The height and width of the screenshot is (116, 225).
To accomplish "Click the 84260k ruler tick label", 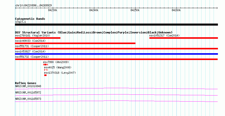I will click(176, 10).
